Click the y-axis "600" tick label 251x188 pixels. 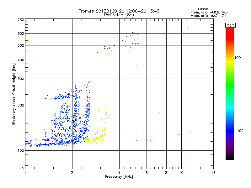(x=21, y=34)
